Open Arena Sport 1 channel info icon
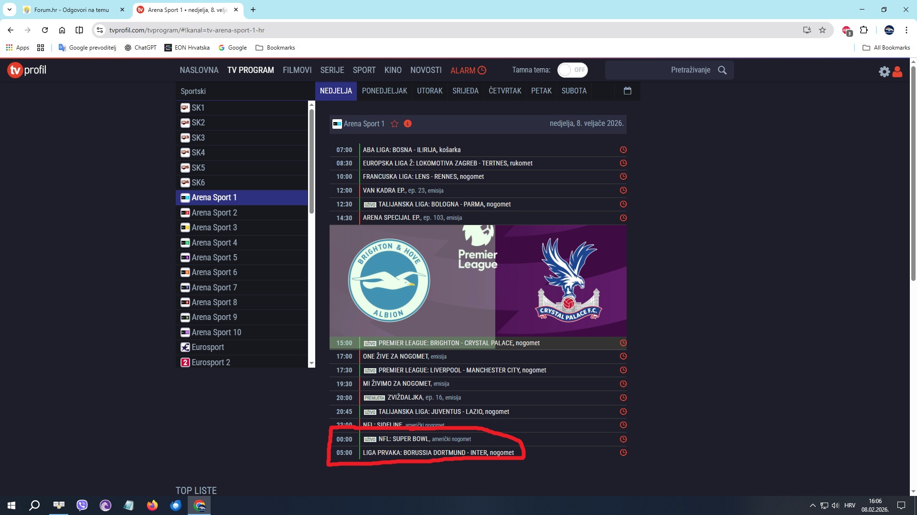This screenshot has height=515, width=917. click(x=407, y=124)
